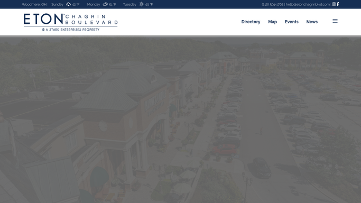This screenshot has width=361, height=203.
Task: Select the Sunday forecast label
Action: (57, 4)
